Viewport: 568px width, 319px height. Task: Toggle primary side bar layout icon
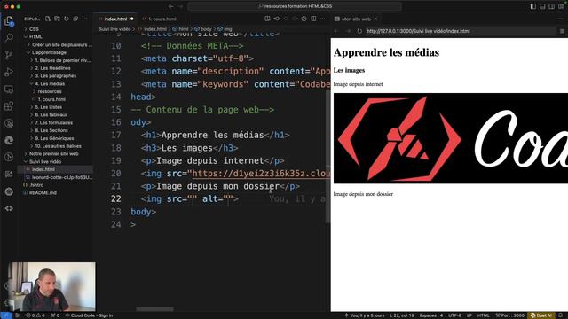(x=533, y=6)
